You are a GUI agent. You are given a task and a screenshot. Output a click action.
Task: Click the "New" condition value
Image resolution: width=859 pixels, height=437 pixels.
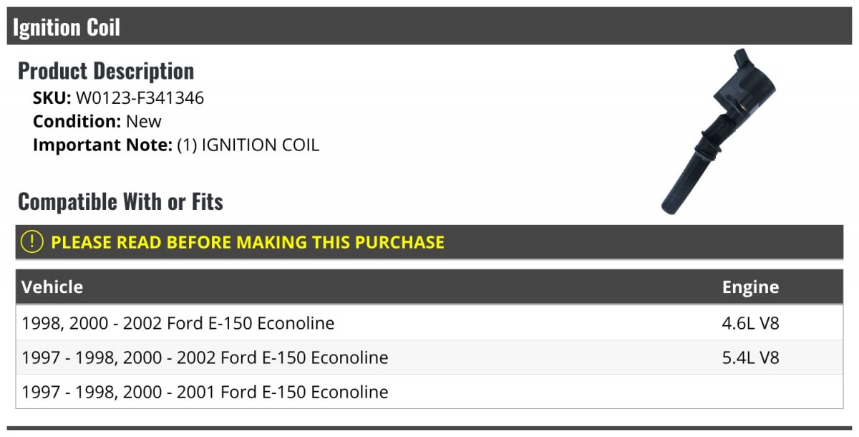(144, 121)
